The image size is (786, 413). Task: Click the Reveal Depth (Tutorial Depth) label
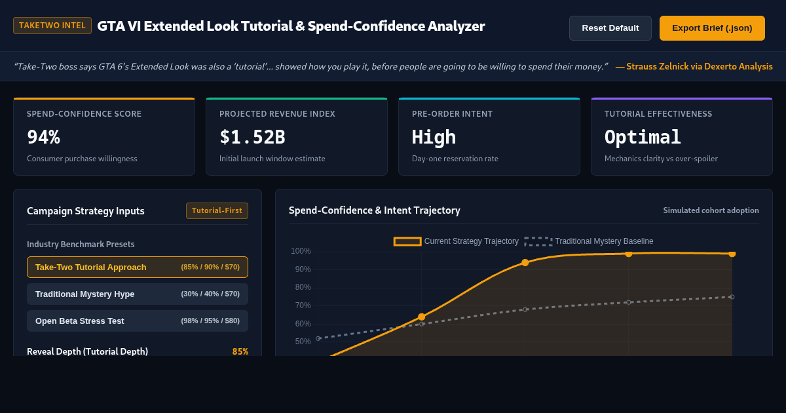coord(87,352)
